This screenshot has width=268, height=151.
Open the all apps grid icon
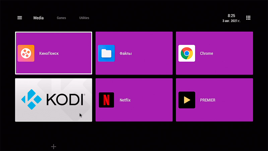[248, 18]
